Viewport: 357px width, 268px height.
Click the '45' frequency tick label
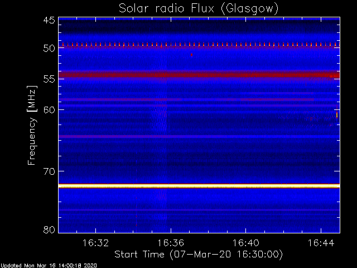coord(49,21)
